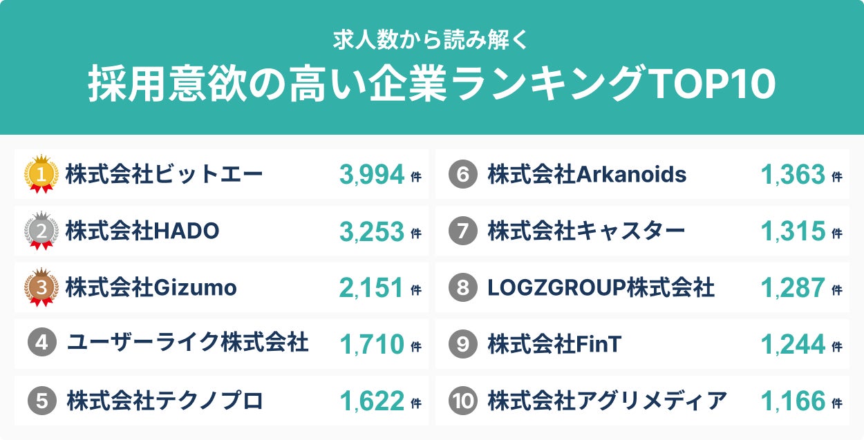Click the 1,166 job count figure

coord(793,401)
